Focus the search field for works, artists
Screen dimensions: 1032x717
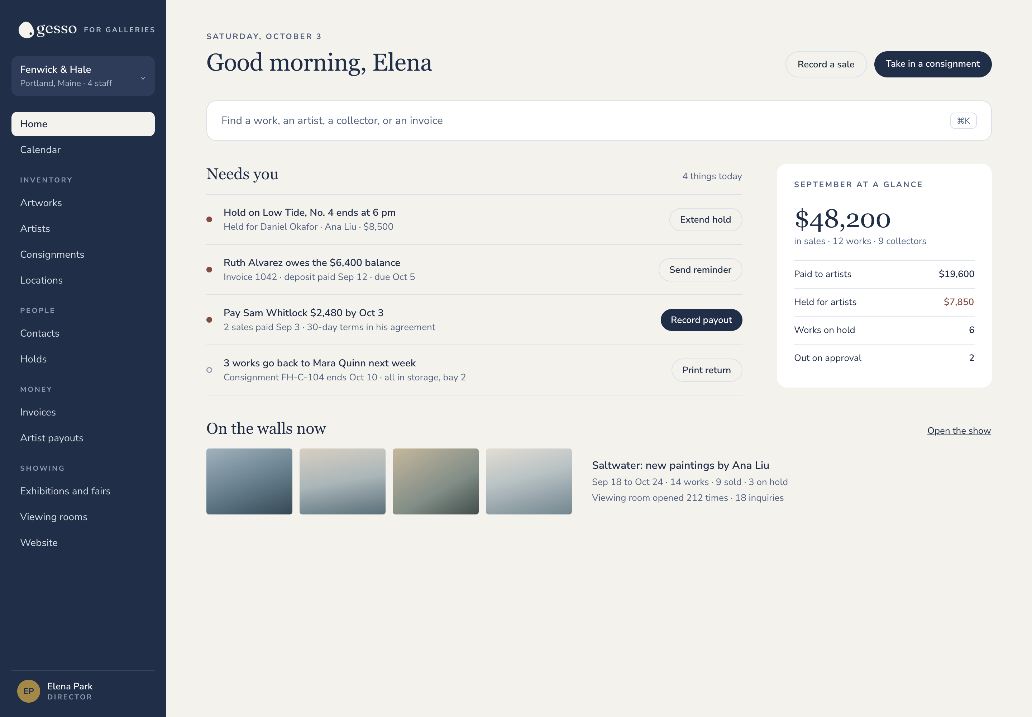[599, 120]
